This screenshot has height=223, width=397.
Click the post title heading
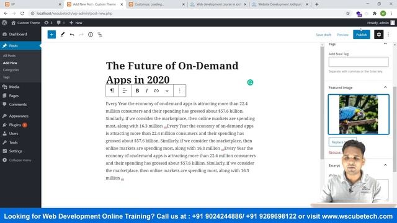coord(172,72)
